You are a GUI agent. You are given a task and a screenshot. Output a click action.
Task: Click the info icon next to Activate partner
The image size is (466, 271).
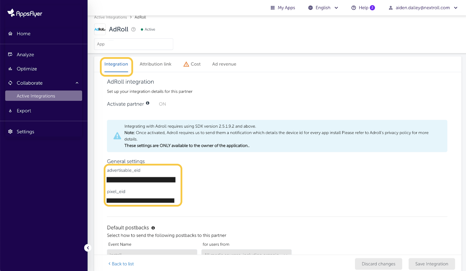point(148,103)
